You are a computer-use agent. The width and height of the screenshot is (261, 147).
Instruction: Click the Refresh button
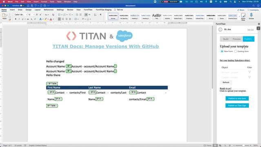(x=226, y=82)
